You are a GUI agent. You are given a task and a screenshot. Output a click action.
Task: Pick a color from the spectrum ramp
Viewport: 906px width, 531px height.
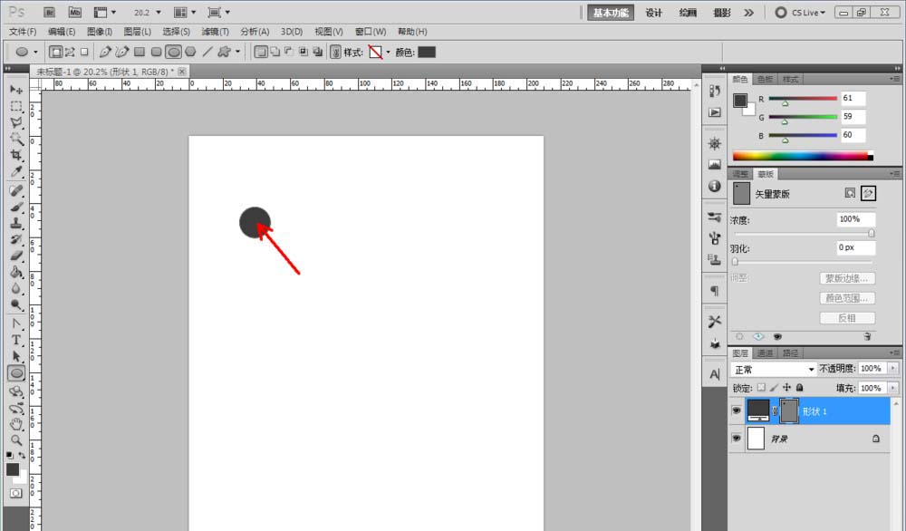click(x=803, y=156)
